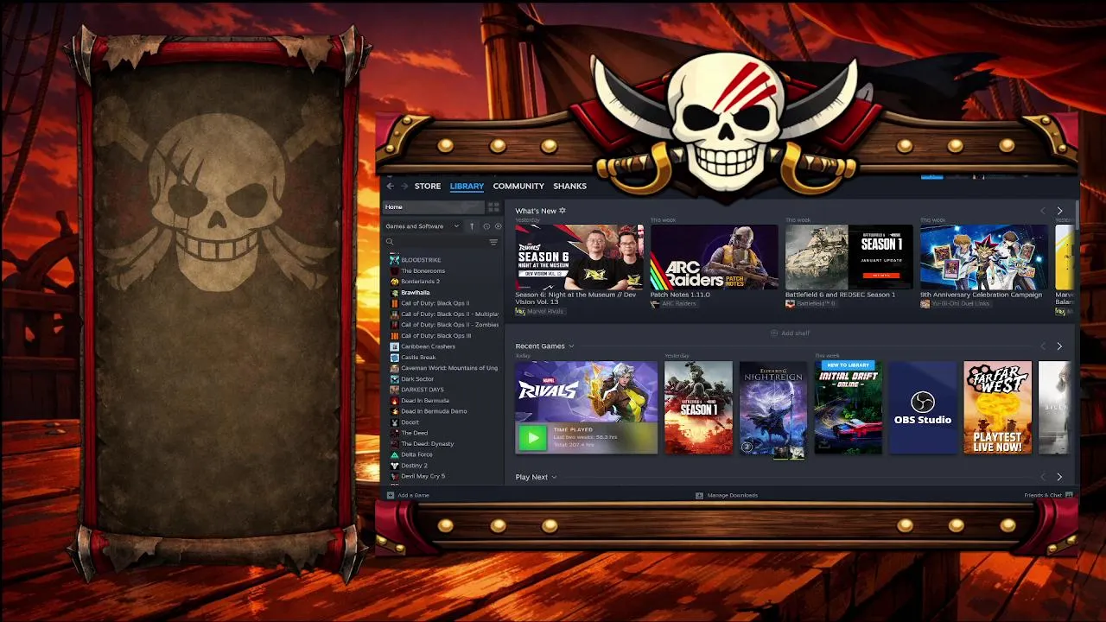
Task: Open Season 6 Night at the Museum news thumbnail
Action: [580, 257]
